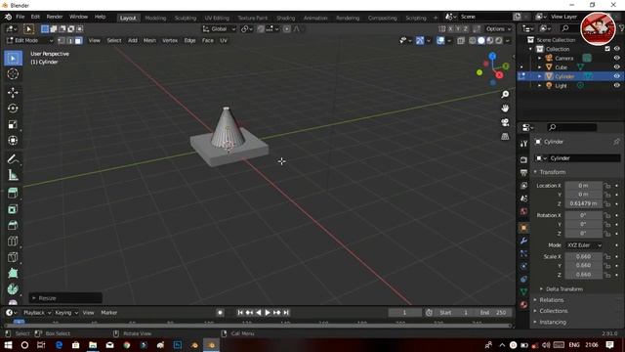Switch to the Sculpting workspace tab
This screenshot has height=352, width=625.
pyautogui.click(x=186, y=18)
